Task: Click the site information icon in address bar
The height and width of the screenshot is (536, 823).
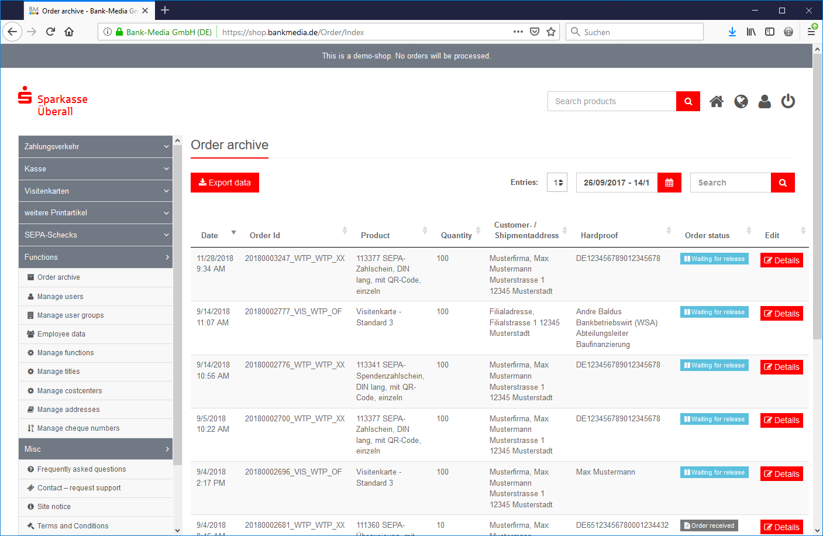Action: [108, 32]
